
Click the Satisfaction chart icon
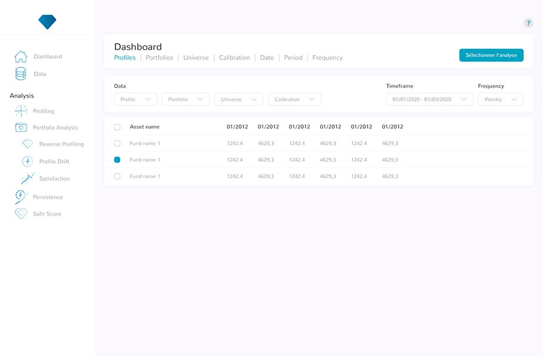click(x=27, y=178)
